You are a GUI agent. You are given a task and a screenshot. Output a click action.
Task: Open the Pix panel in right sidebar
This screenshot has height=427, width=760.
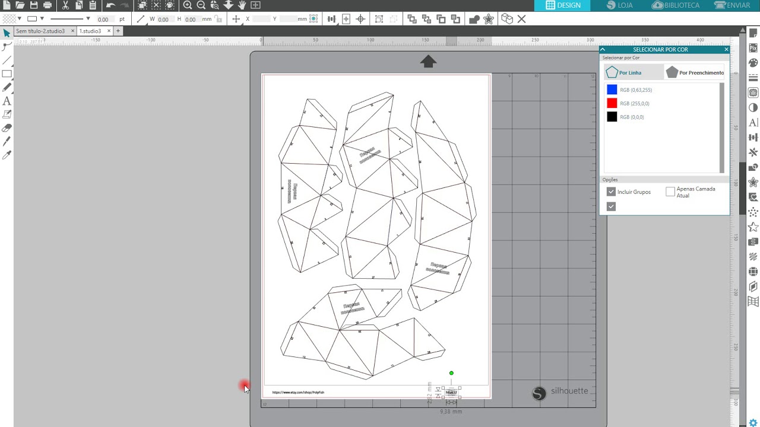pos(753,47)
